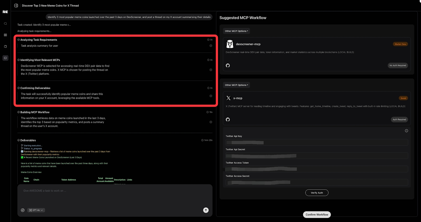Click the AWE logo in sidebar
Image resolution: width=421 pixels, height=222 pixels.
(5, 12)
